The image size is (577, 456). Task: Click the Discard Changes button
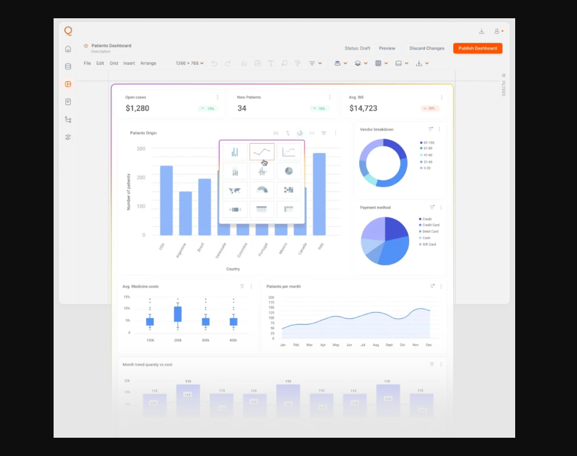coord(427,48)
